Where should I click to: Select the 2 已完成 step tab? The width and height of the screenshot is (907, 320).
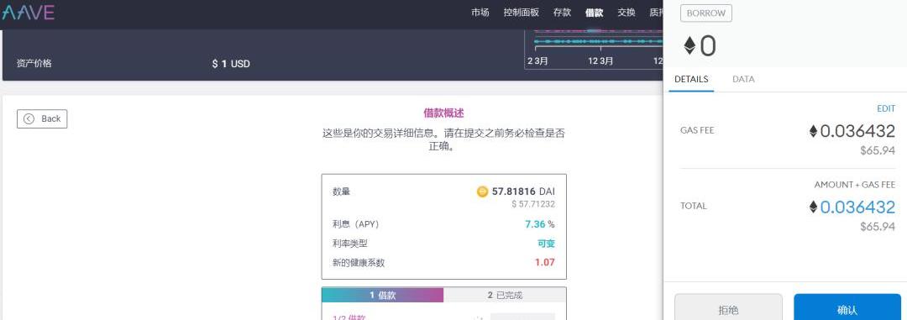click(505, 295)
